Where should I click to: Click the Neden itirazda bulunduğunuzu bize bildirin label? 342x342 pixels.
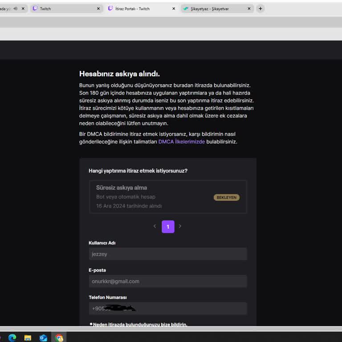(140, 324)
